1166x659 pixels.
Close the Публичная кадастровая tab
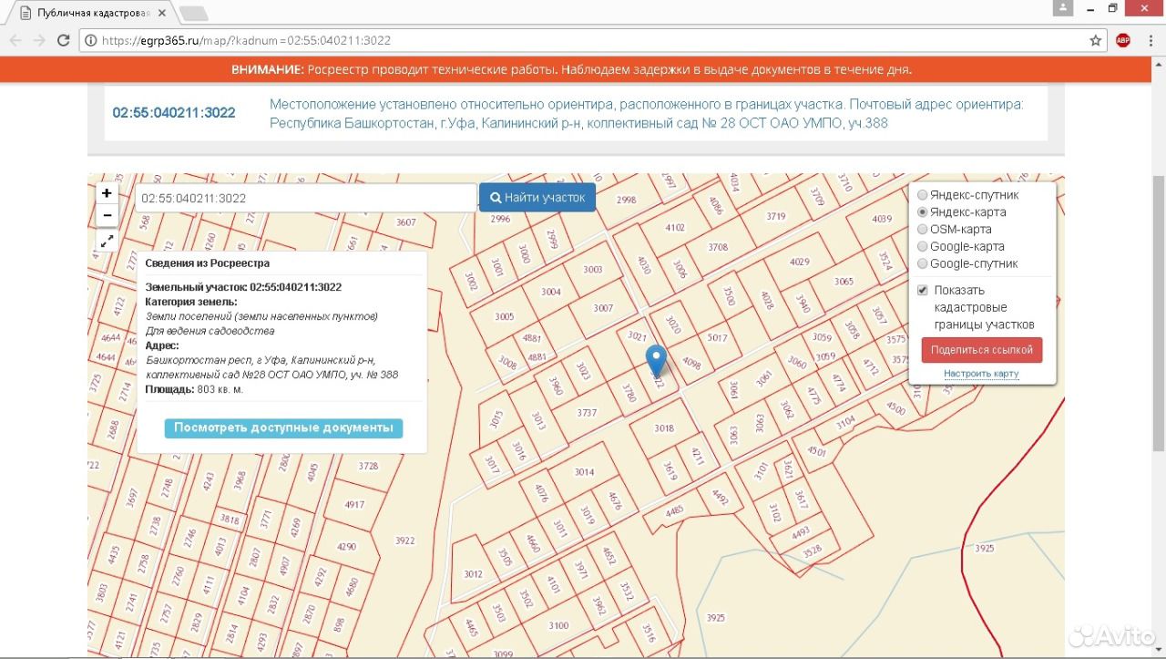162,13
